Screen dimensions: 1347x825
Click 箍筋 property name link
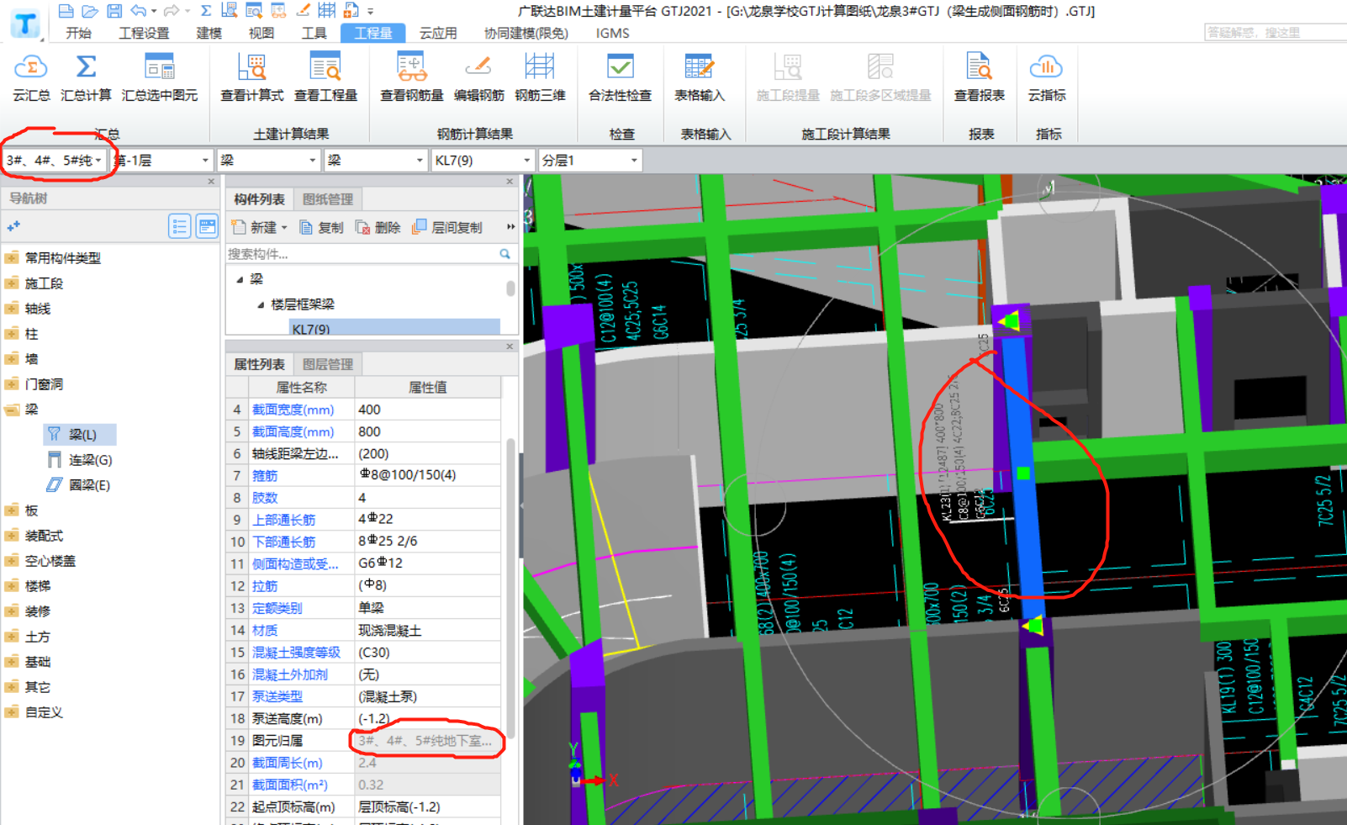click(265, 475)
